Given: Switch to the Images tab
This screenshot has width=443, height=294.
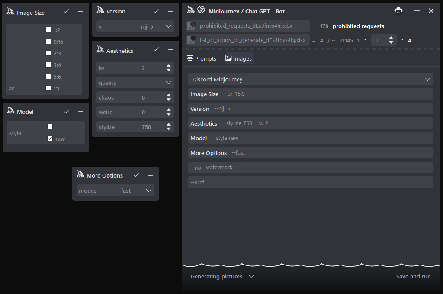Looking at the screenshot, I should pos(239,58).
